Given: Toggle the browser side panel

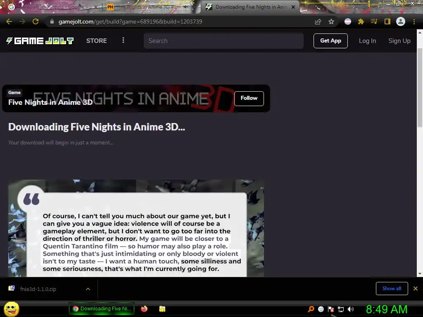Looking at the screenshot, I should pyautogui.click(x=387, y=21).
